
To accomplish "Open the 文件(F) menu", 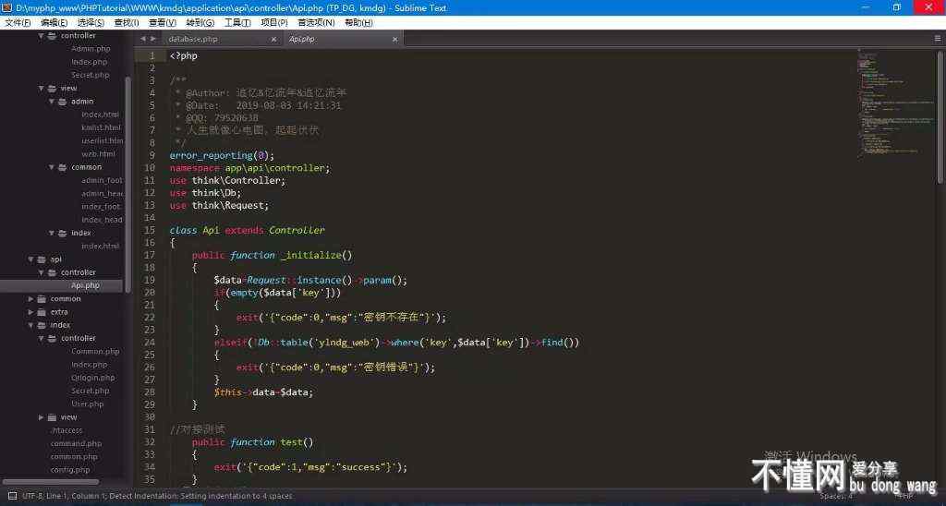I will (x=18, y=22).
